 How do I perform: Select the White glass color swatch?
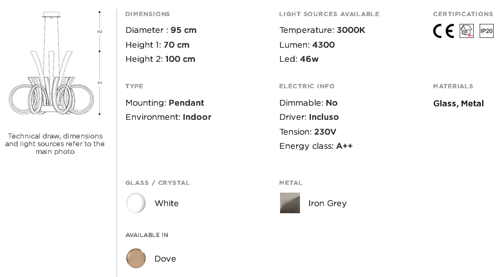136,203
